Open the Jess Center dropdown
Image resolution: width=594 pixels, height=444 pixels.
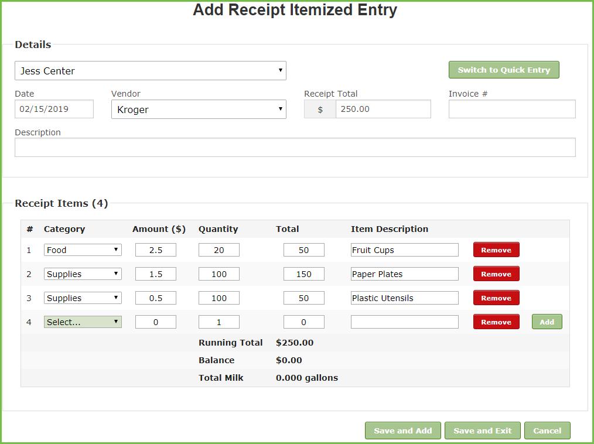click(151, 71)
